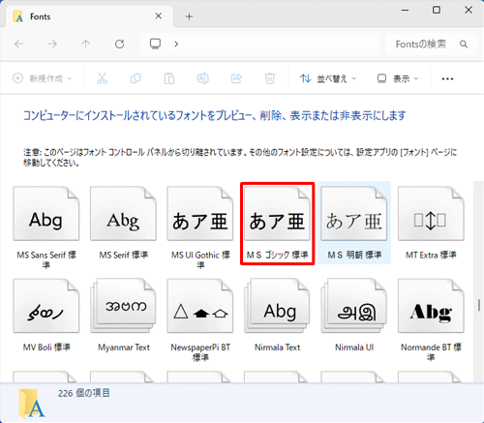
Task: Click the MS Serif 標準 label
Action: point(123,255)
